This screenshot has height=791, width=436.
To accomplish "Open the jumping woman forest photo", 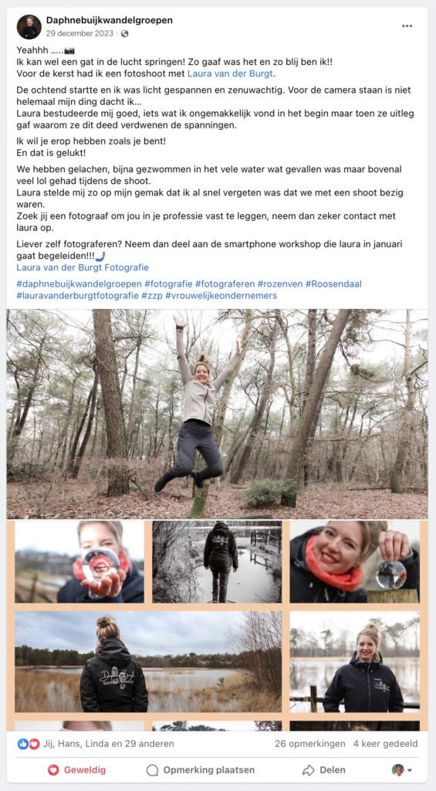I will [218, 414].
